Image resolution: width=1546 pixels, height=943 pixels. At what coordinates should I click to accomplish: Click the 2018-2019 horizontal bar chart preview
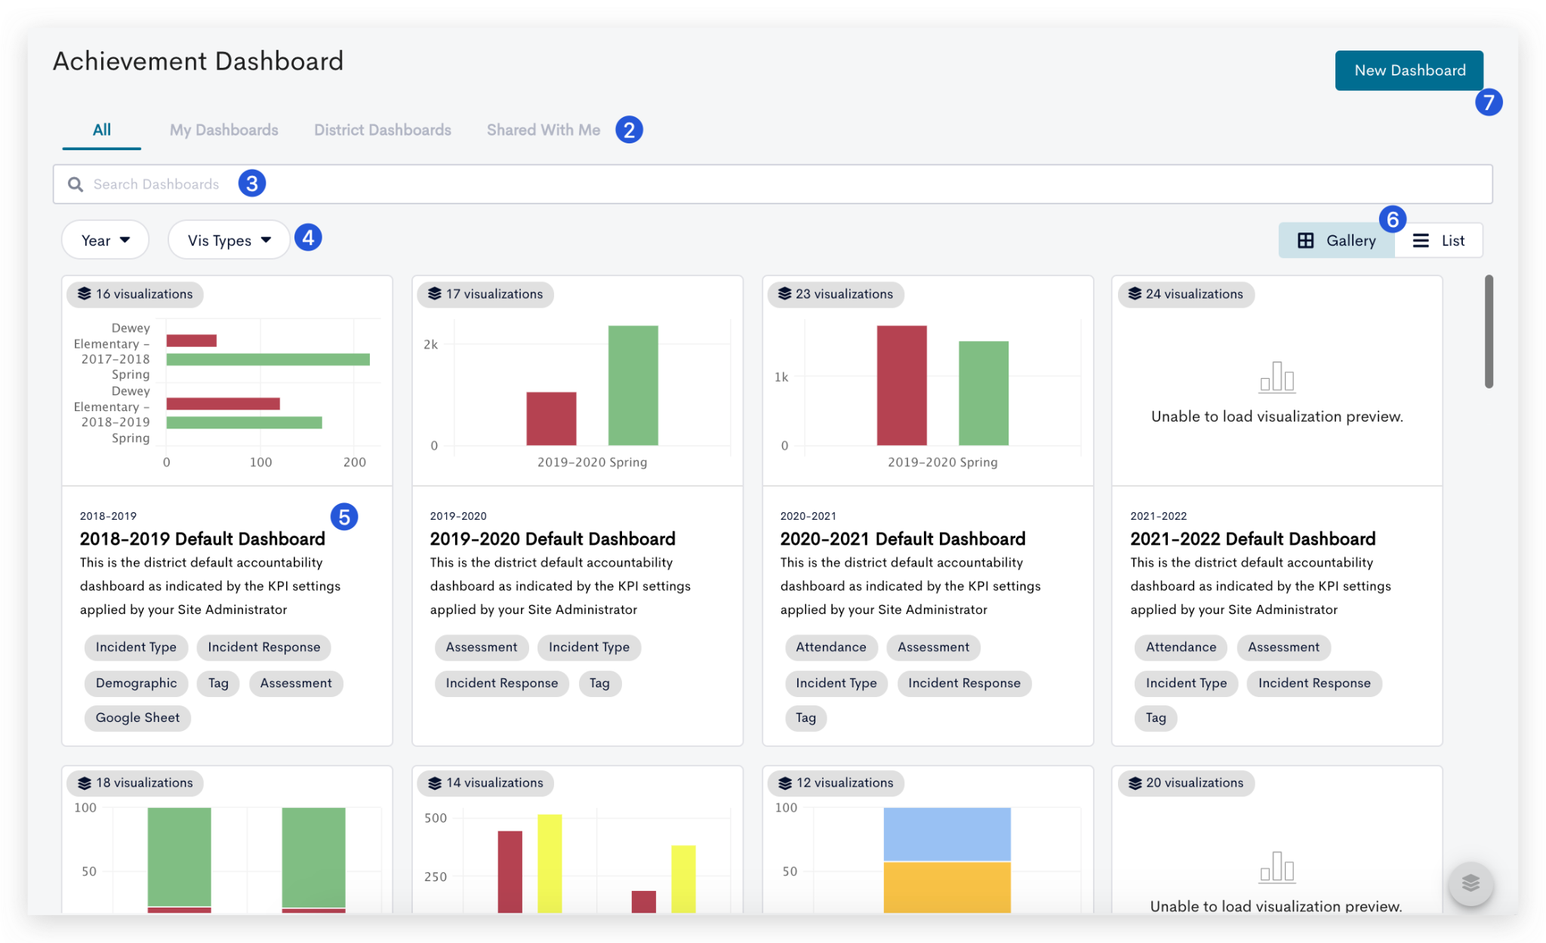pyautogui.click(x=226, y=394)
